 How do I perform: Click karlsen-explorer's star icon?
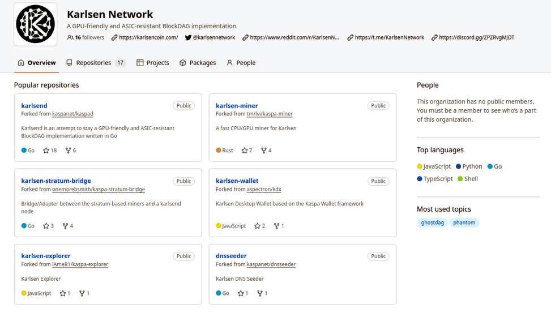(x=62, y=293)
